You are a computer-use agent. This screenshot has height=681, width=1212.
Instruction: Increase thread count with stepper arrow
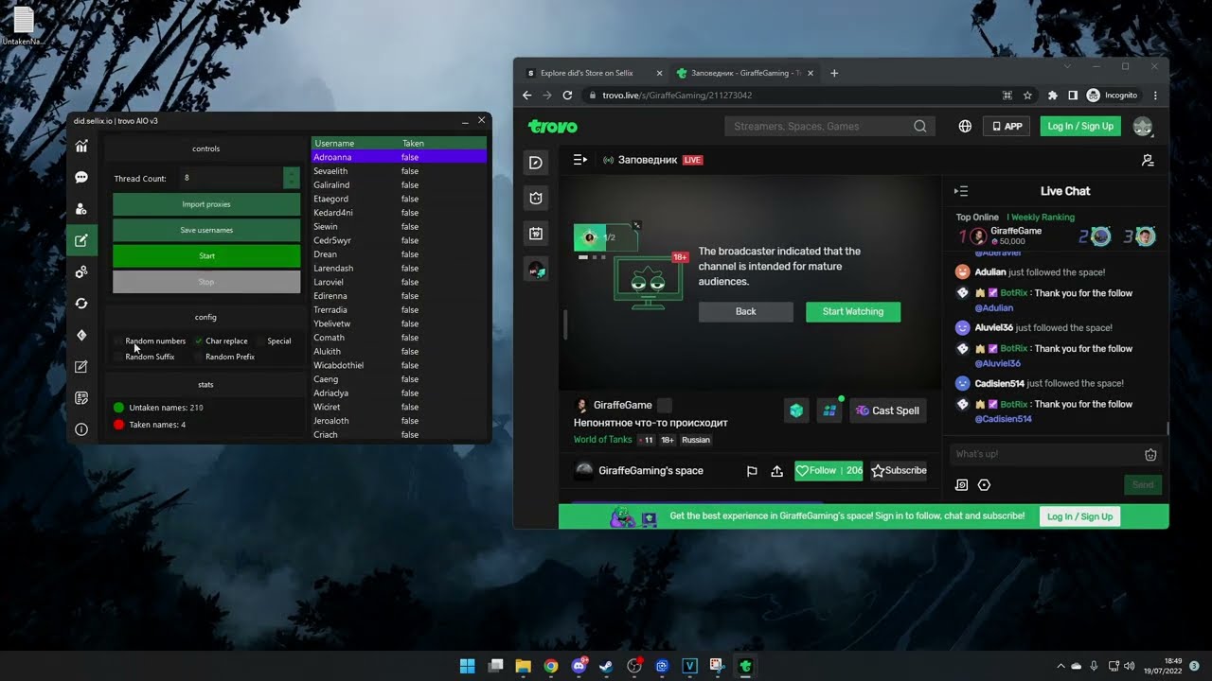click(x=292, y=173)
